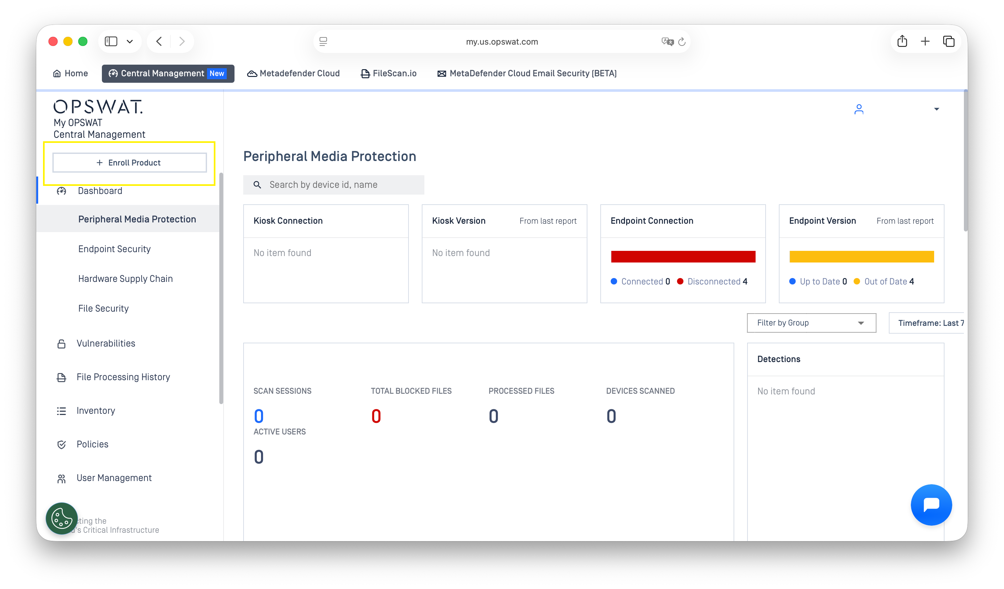The width and height of the screenshot is (1004, 589).
Task: Go back with browser back arrow
Action: pyautogui.click(x=159, y=41)
